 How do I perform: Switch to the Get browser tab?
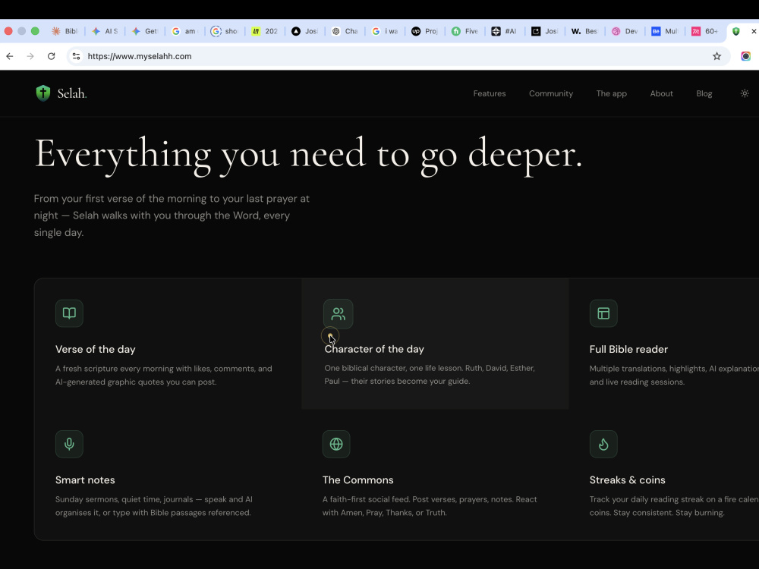145,31
